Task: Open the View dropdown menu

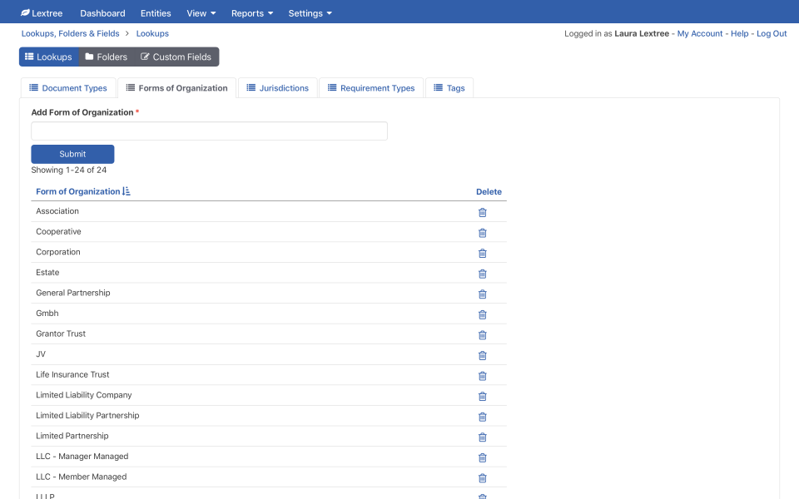Action: point(200,12)
